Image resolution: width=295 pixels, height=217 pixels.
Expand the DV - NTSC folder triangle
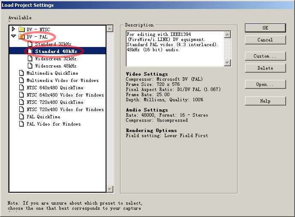(x=14, y=29)
